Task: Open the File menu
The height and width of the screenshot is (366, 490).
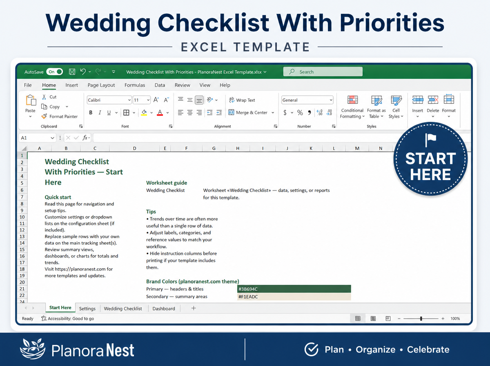Action: (x=28, y=85)
